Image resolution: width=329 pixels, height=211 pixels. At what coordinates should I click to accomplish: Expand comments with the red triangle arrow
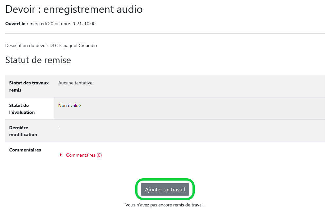click(61, 155)
